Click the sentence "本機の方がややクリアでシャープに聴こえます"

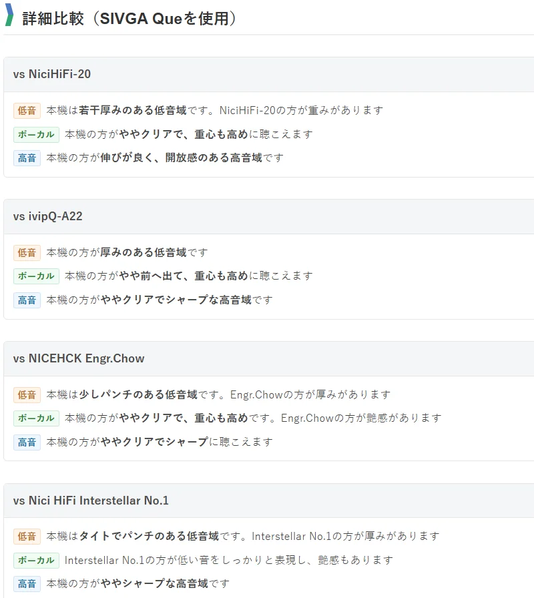pyautogui.click(x=160, y=442)
